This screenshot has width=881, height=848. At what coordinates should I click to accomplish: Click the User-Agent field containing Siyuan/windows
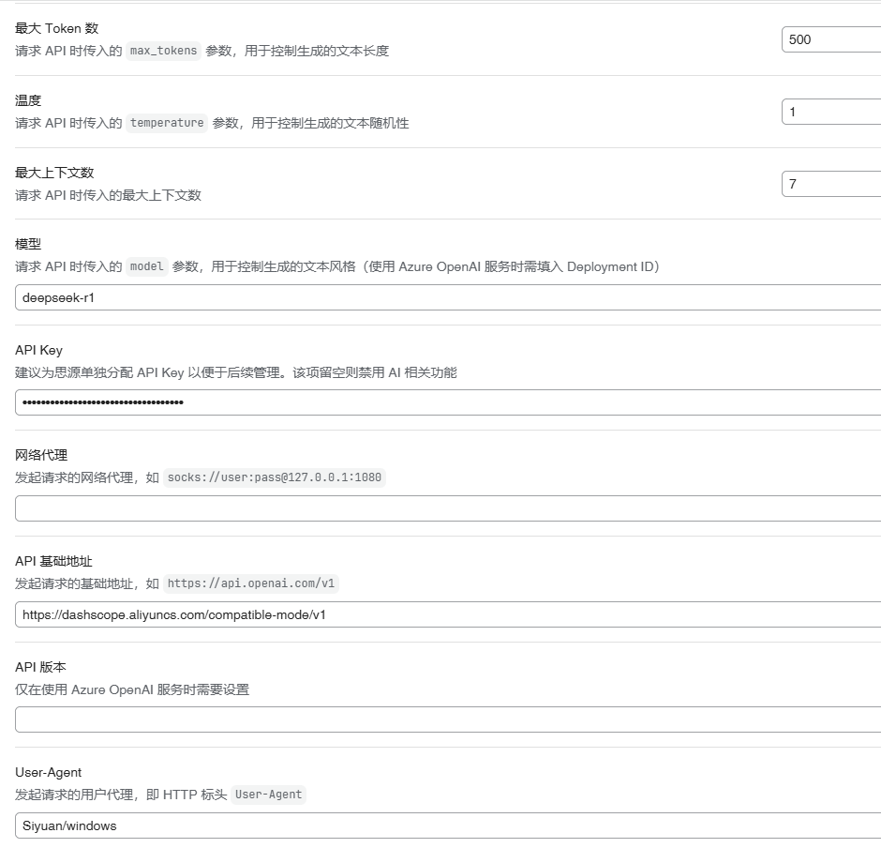[x=448, y=825]
